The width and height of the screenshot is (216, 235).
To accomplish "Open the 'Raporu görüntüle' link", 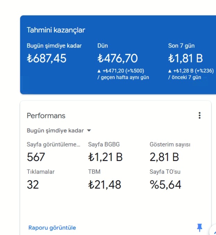I will (52, 228).
